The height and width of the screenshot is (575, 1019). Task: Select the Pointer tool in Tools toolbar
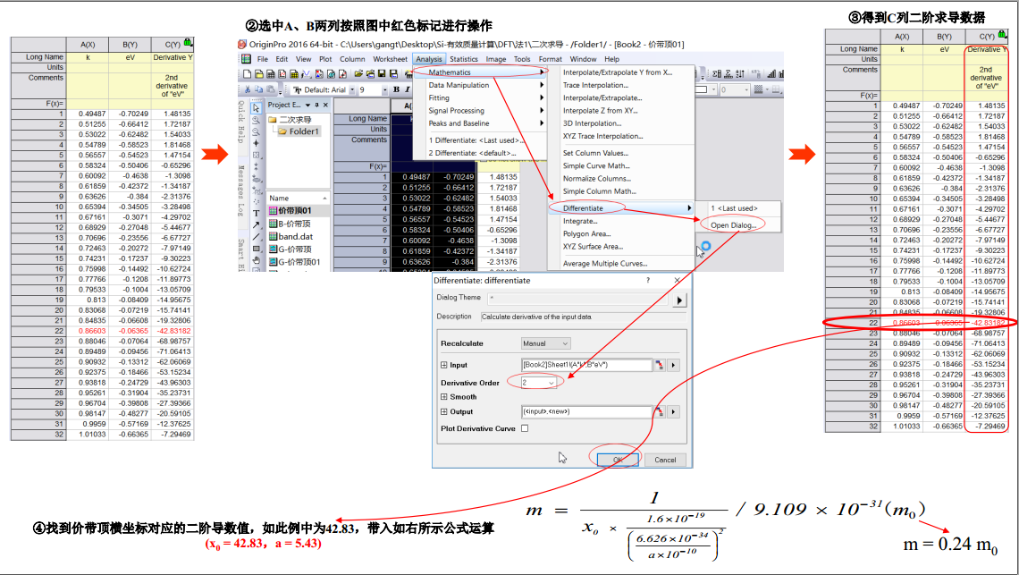pos(256,108)
